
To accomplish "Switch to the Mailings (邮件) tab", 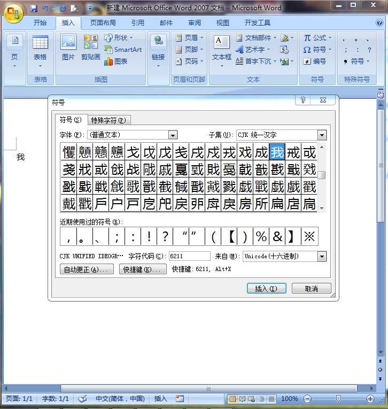I will 166,22.
